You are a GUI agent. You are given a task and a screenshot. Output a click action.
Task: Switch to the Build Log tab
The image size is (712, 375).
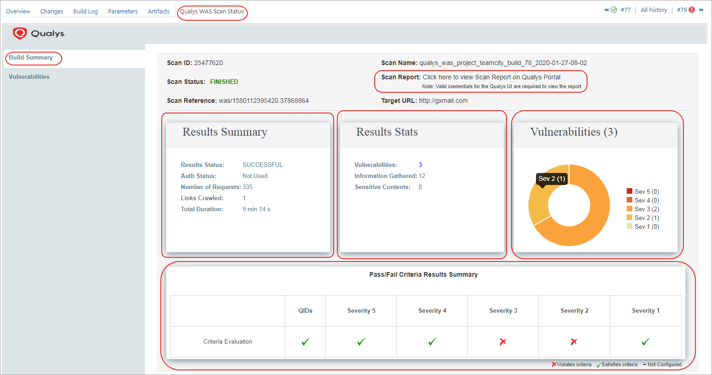coord(85,11)
